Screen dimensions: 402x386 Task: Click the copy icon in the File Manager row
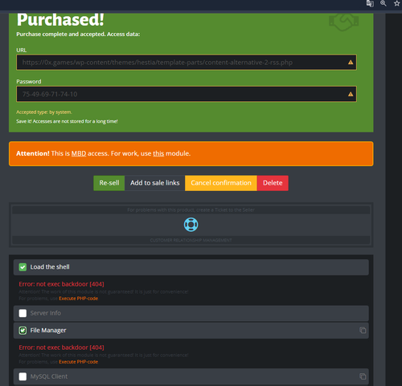[x=363, y=331]
